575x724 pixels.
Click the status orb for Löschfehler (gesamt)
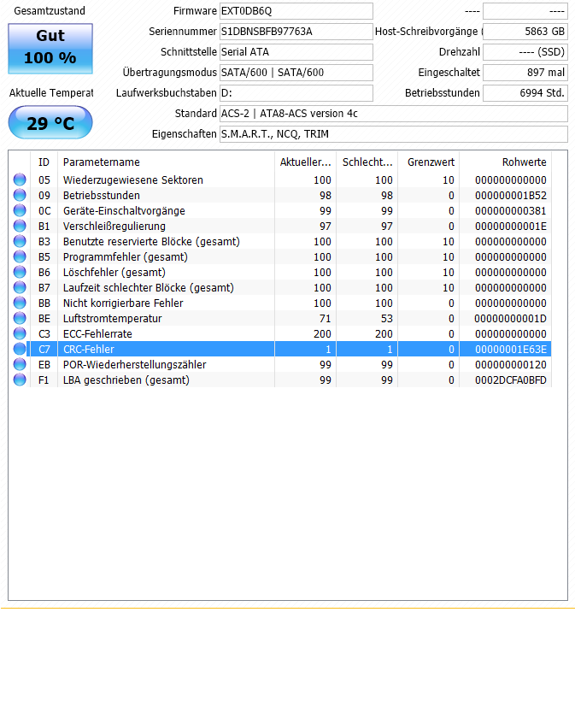click(20, 272)
